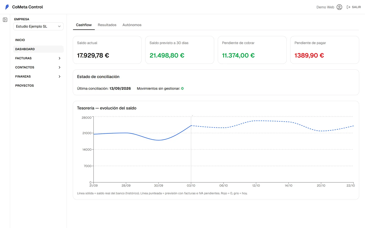
Task: Click the Movimientos sin gestionar count 0
Action: point(182,88)
